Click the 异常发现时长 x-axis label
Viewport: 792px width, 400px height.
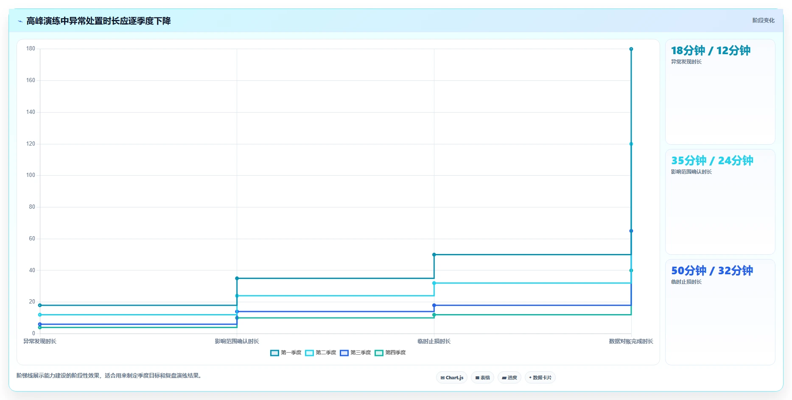40,341
